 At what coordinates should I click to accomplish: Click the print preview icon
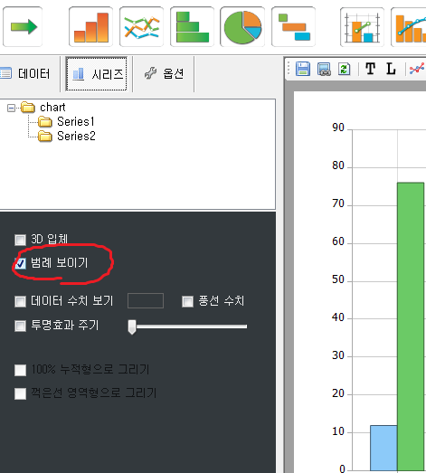324,69
